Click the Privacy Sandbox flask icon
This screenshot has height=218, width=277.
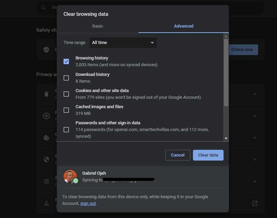tap(46, 203)
